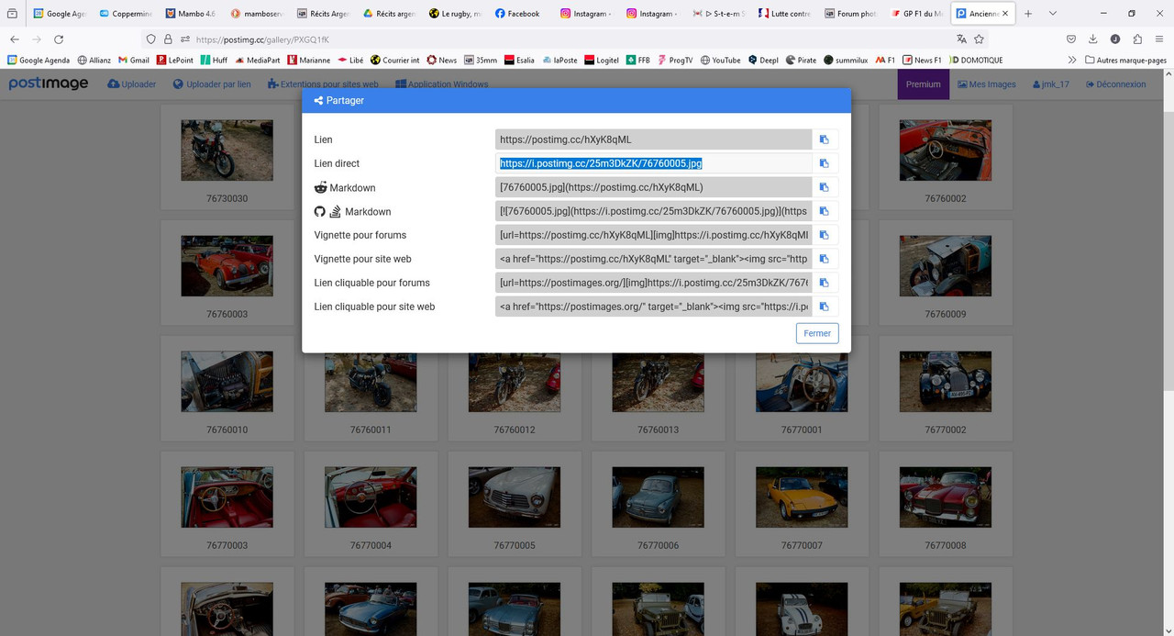Open thumbnail 76760010
This screenshot has height=636, width=1174.
[227, 382]
